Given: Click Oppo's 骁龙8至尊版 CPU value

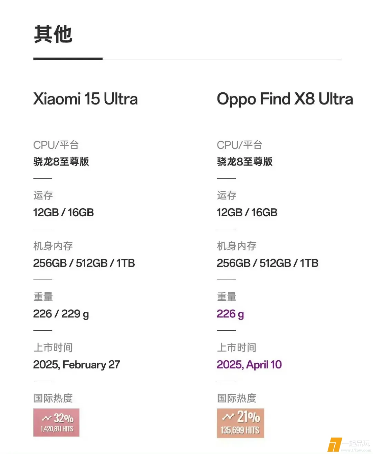Looking at the screenshot, I should click(x=245, y=161).
